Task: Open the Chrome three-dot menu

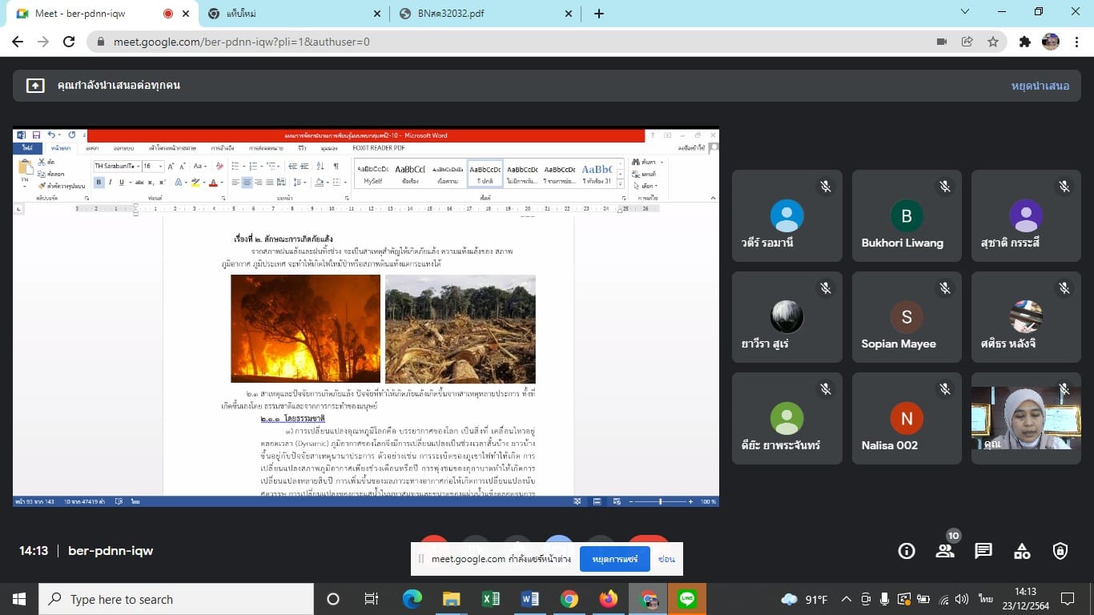Action: click(x=1076, y=42)
